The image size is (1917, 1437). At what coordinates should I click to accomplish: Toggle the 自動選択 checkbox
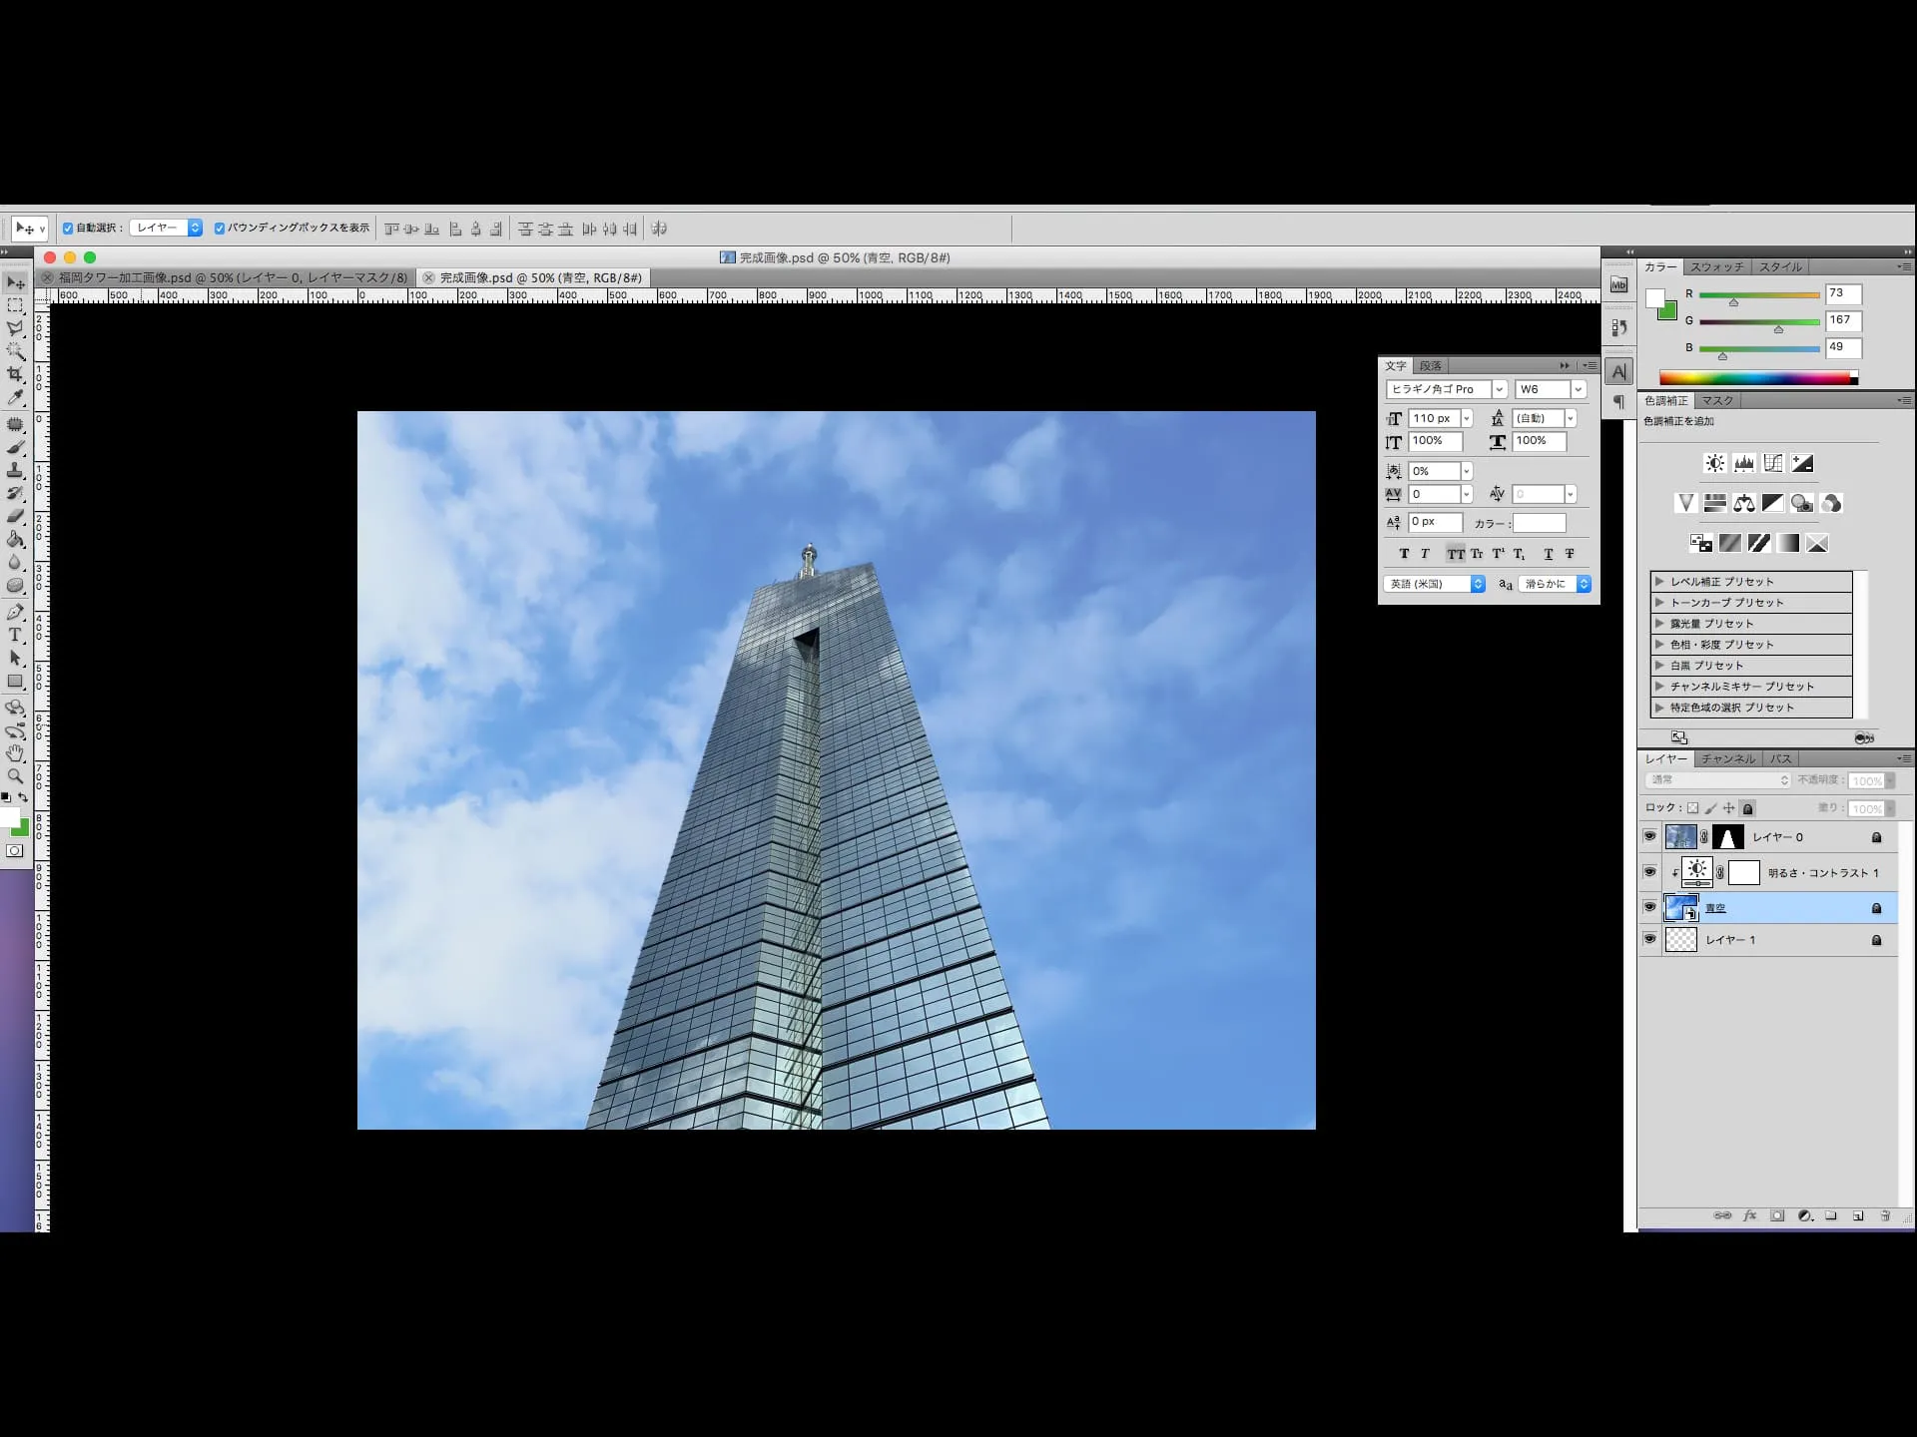(68, 229)
